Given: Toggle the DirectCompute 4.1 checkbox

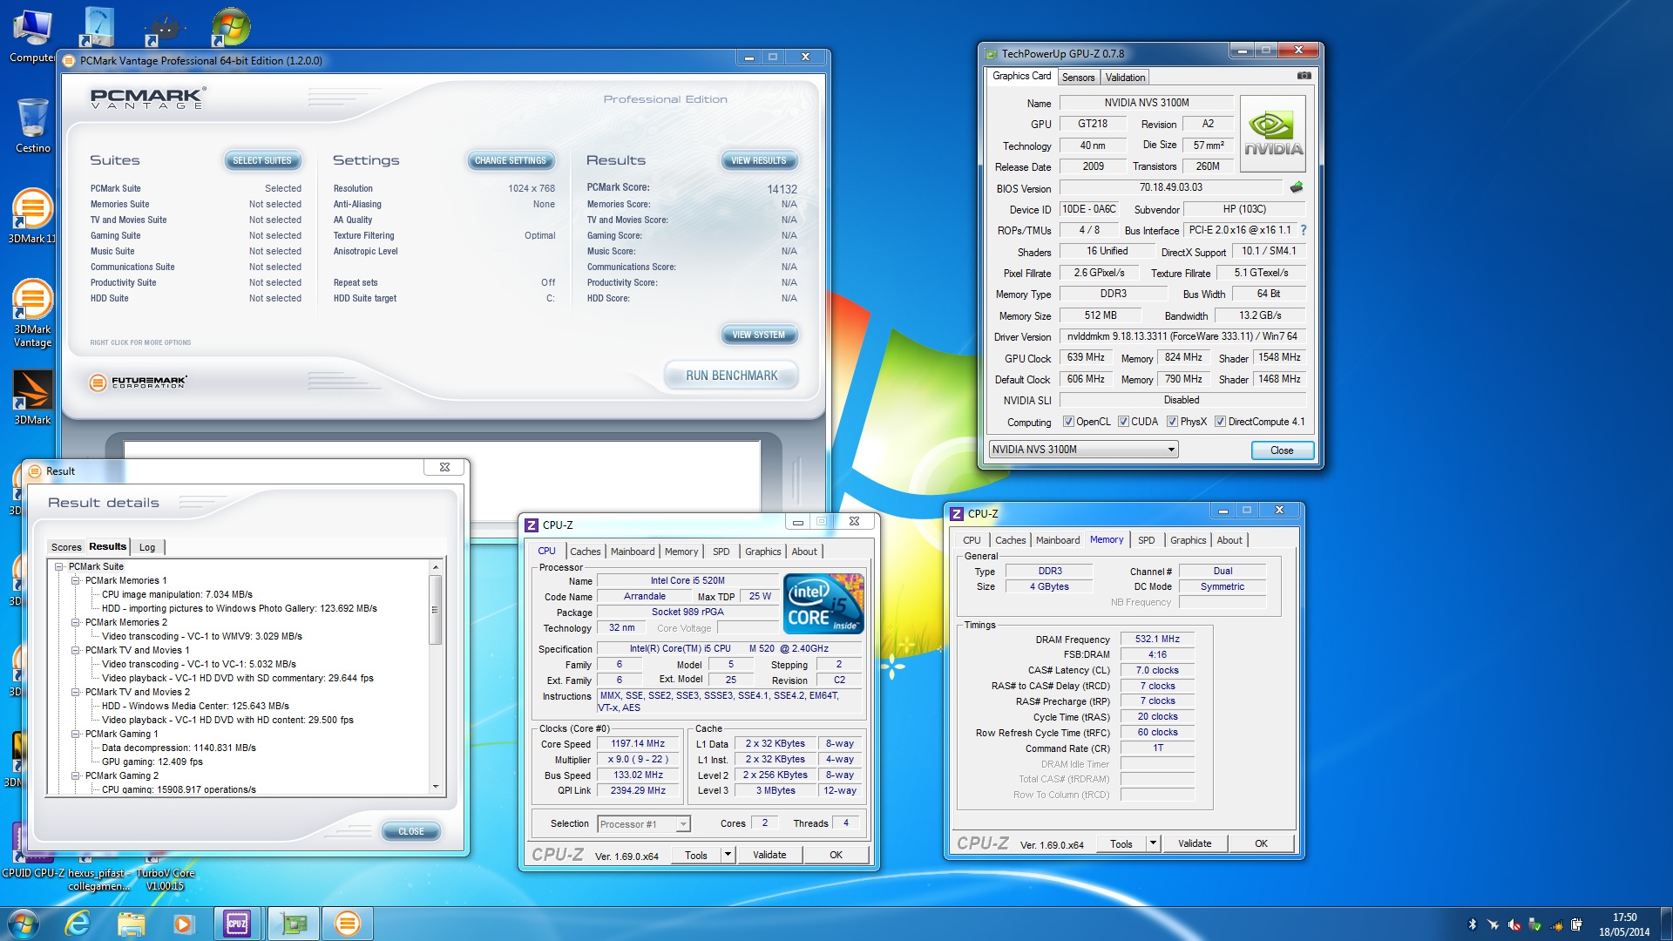Looking at the screenshot, I should (x=1220, y=422).
